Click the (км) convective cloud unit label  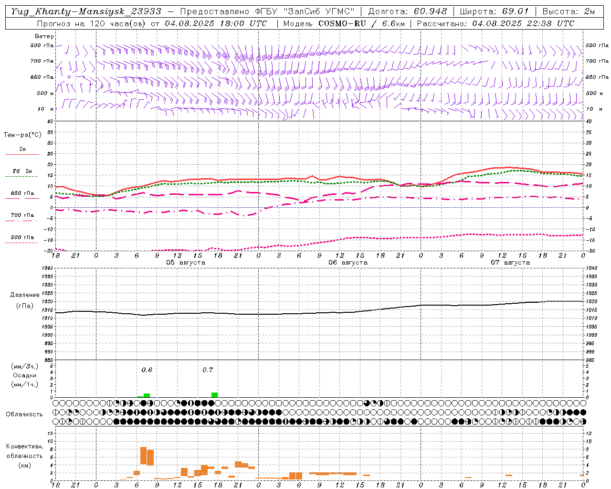click(x=24, y=465)
